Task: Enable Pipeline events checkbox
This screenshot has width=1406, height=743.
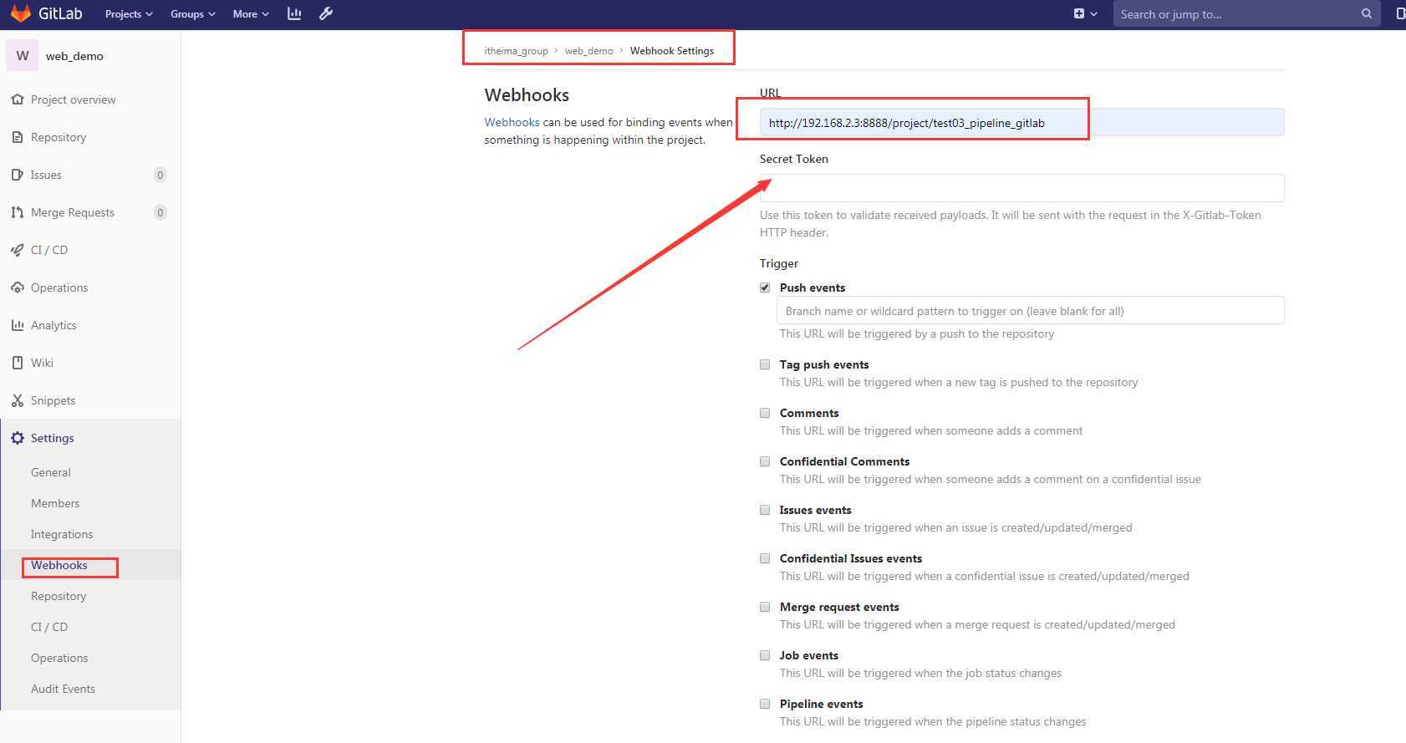Action: (x=765, y=704)
